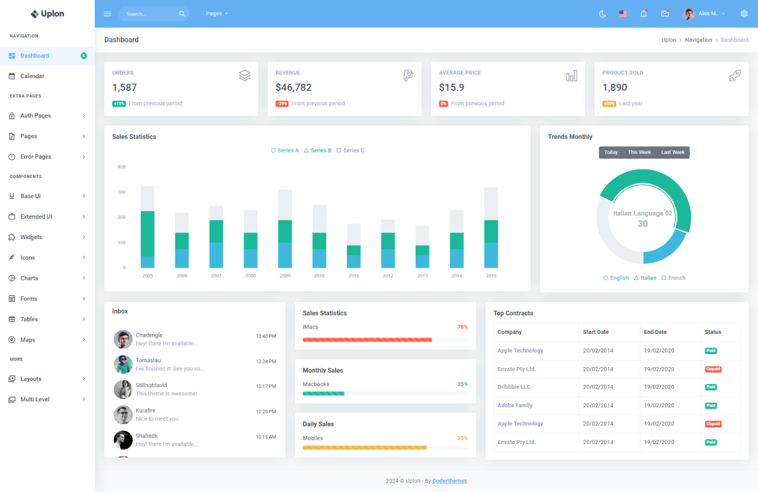Viewport: 758px width, 492px height.
Task: Click the Tables grid icon
Action: (12, 319)
